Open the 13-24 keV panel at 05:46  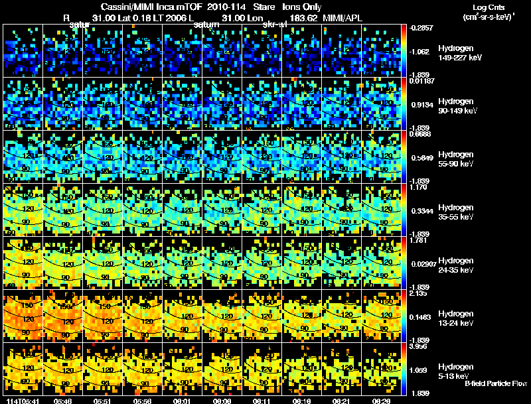(62, 316)
